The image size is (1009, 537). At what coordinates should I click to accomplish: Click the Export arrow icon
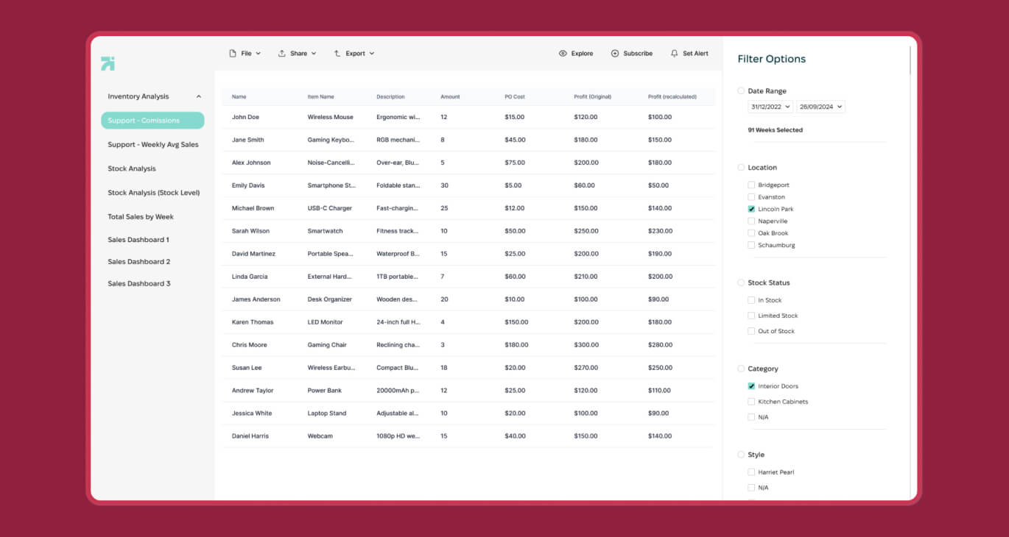pos(337,54)
